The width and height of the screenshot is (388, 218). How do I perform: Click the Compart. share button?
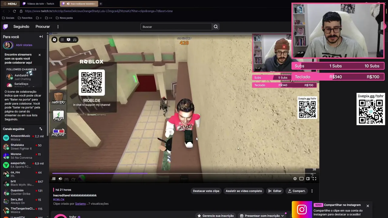[296, 191]
